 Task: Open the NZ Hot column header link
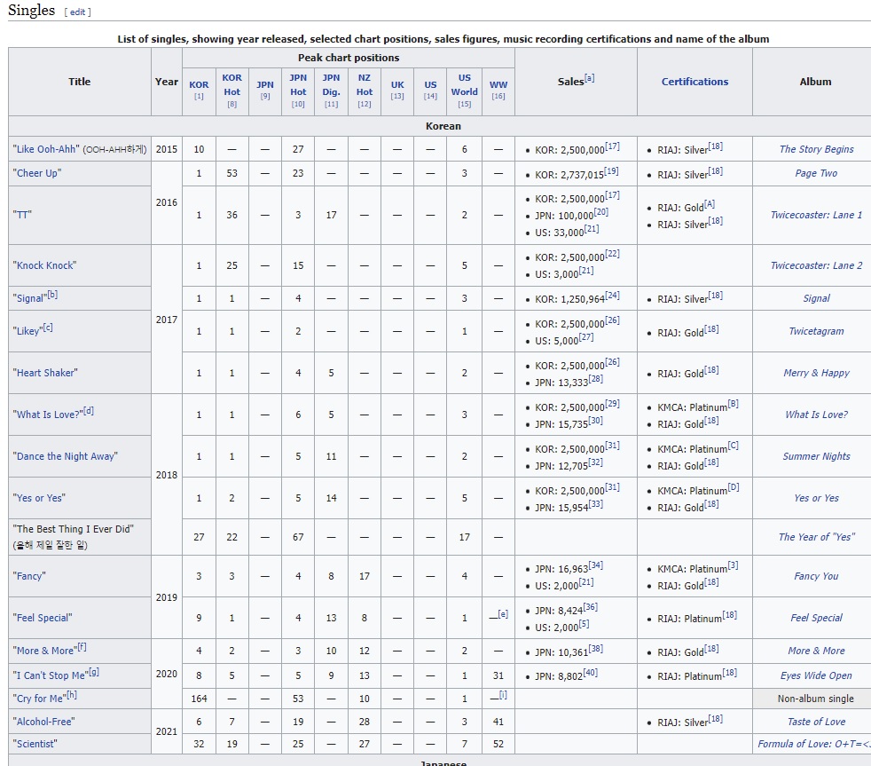365,84
